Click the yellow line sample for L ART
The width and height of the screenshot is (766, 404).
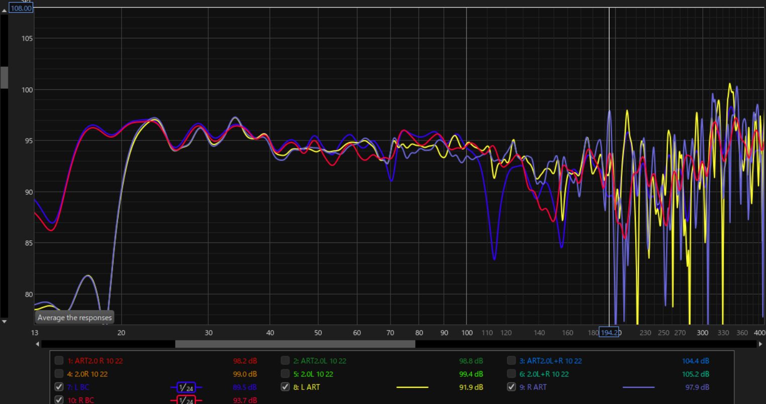pyautogui.click(x=412, y=387)
